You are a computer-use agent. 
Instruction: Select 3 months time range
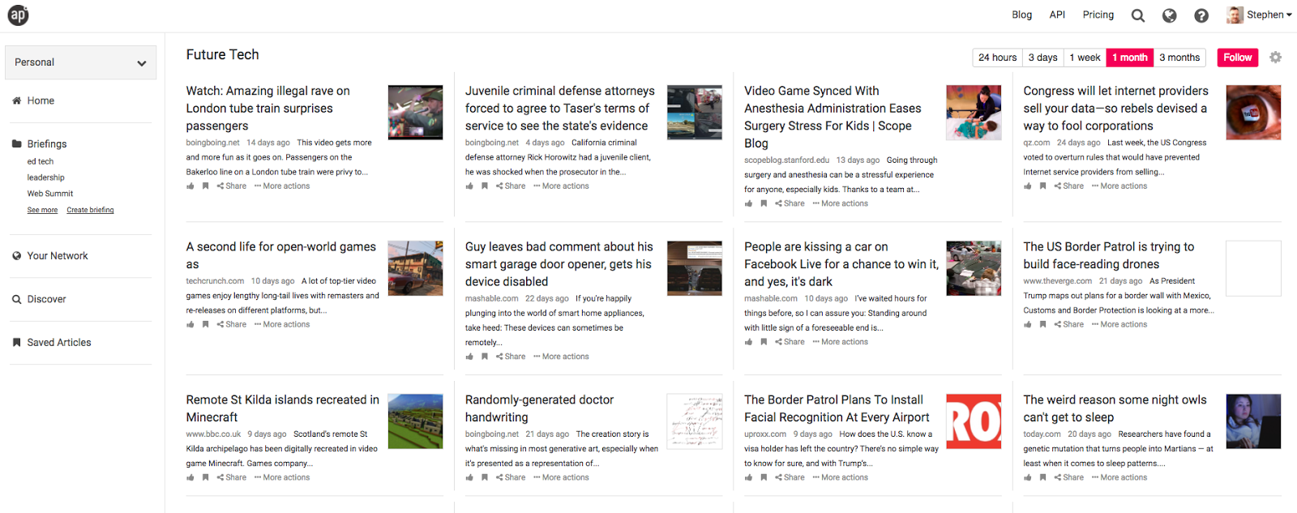[x=1179, y=58]
